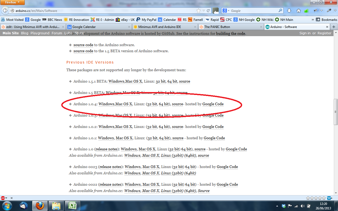Go to the Home page icon
The height and width of the screenshot is (211, 338).
pyautogui.click(x=299, y=11)
